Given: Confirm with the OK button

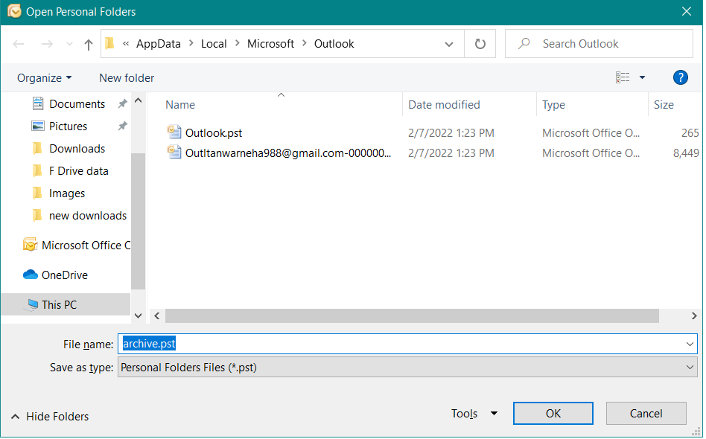Looking at the screenshot, I should click(553, 413).
